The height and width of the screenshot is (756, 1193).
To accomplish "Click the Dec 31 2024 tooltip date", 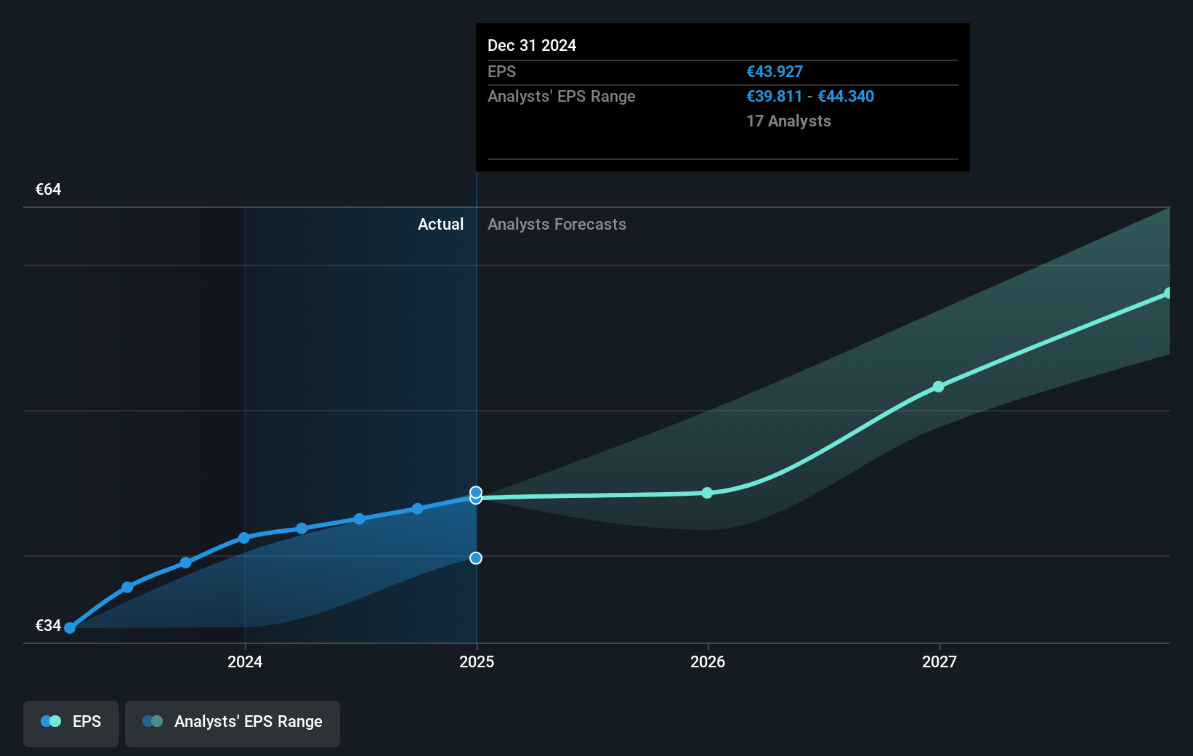I will point(532,46).
